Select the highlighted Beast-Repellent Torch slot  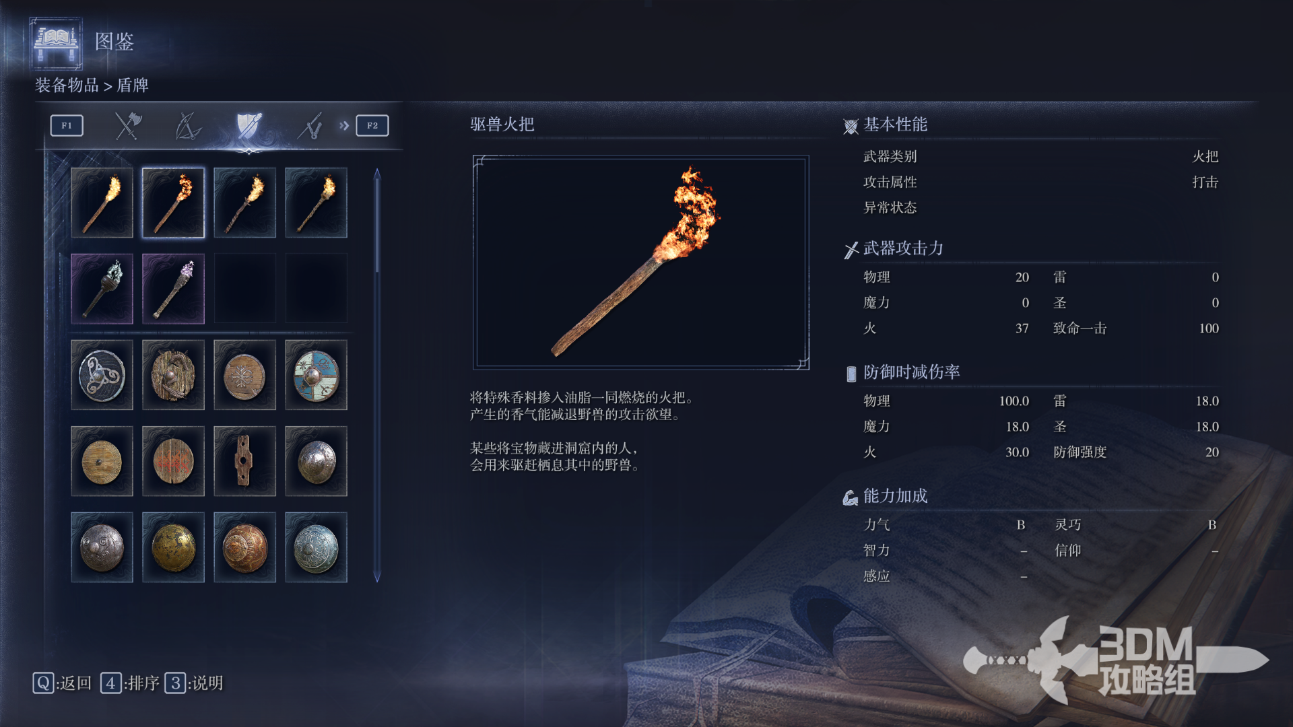tap(173, 203)
